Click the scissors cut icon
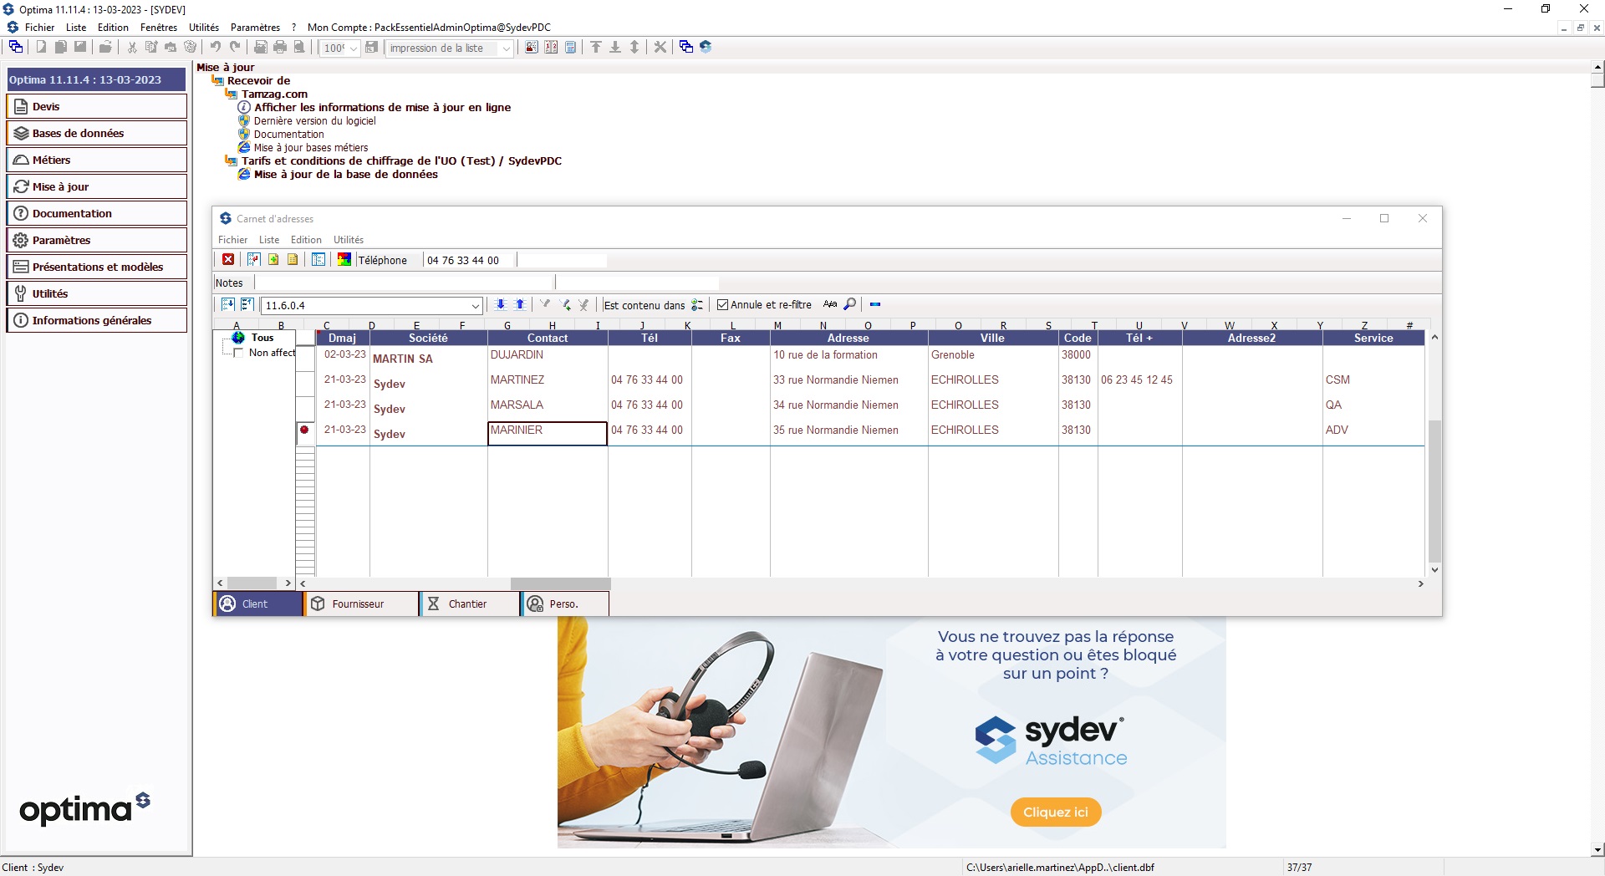 (x=132, y=47)
